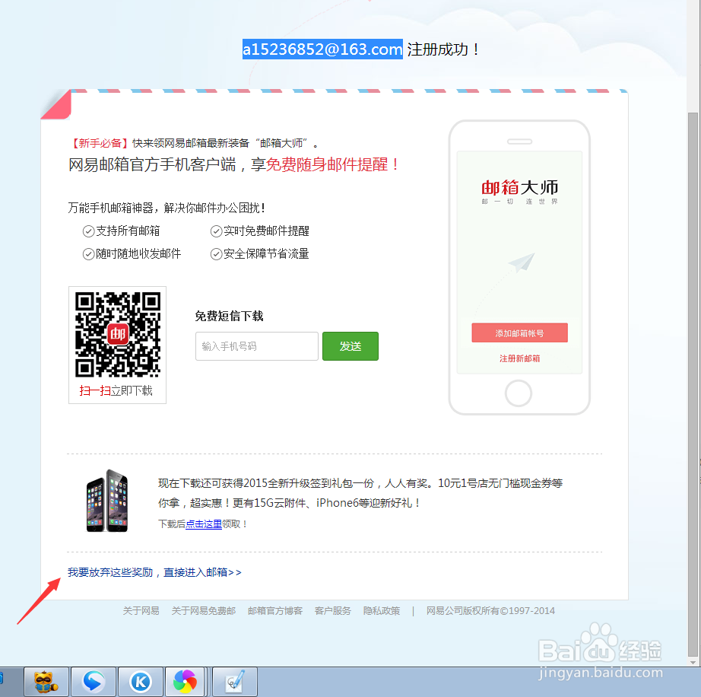Screen dimensions: 701x697
Task: Click the QR code image for download
Action: [x=118, y=335]
